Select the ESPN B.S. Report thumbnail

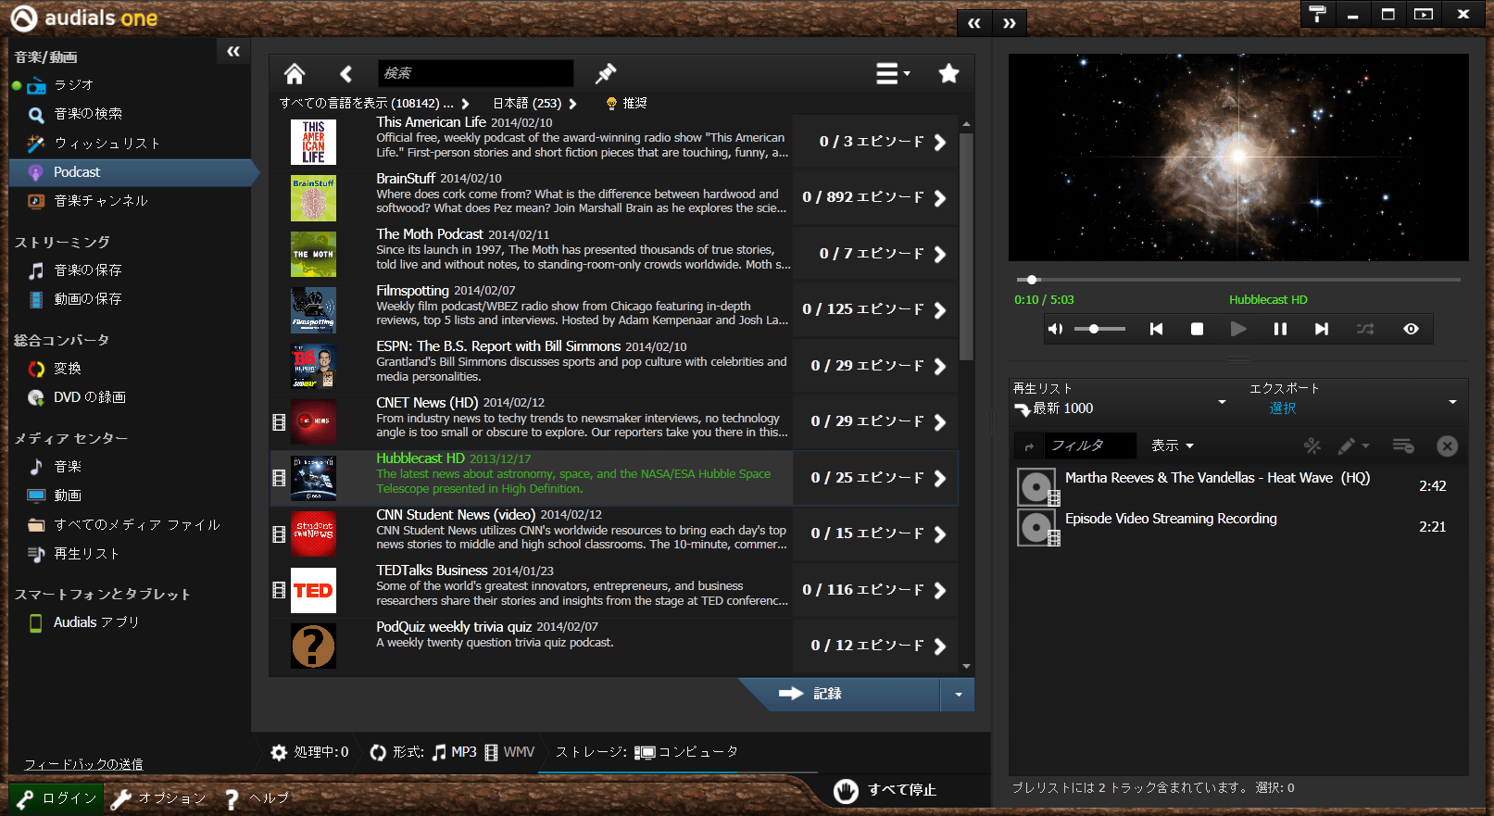(x=313, y=366)
